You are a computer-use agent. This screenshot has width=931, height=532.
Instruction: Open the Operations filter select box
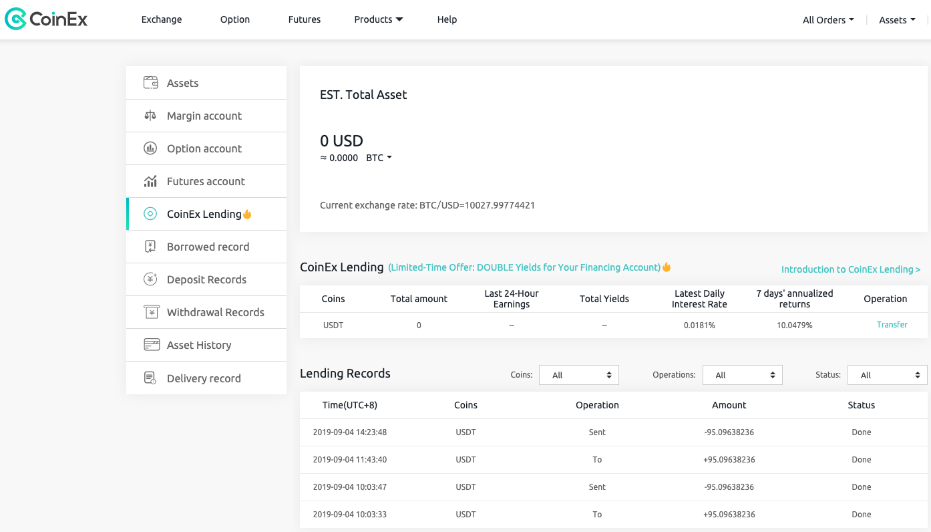tap(742, 375)
